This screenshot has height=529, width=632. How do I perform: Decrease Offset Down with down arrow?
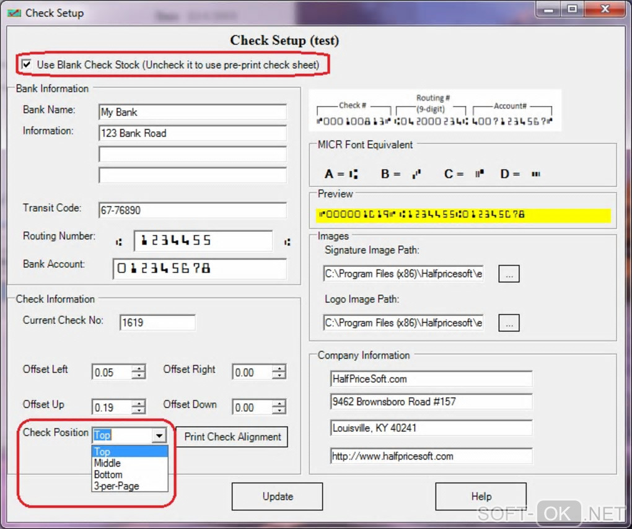(x=279, y=411)
